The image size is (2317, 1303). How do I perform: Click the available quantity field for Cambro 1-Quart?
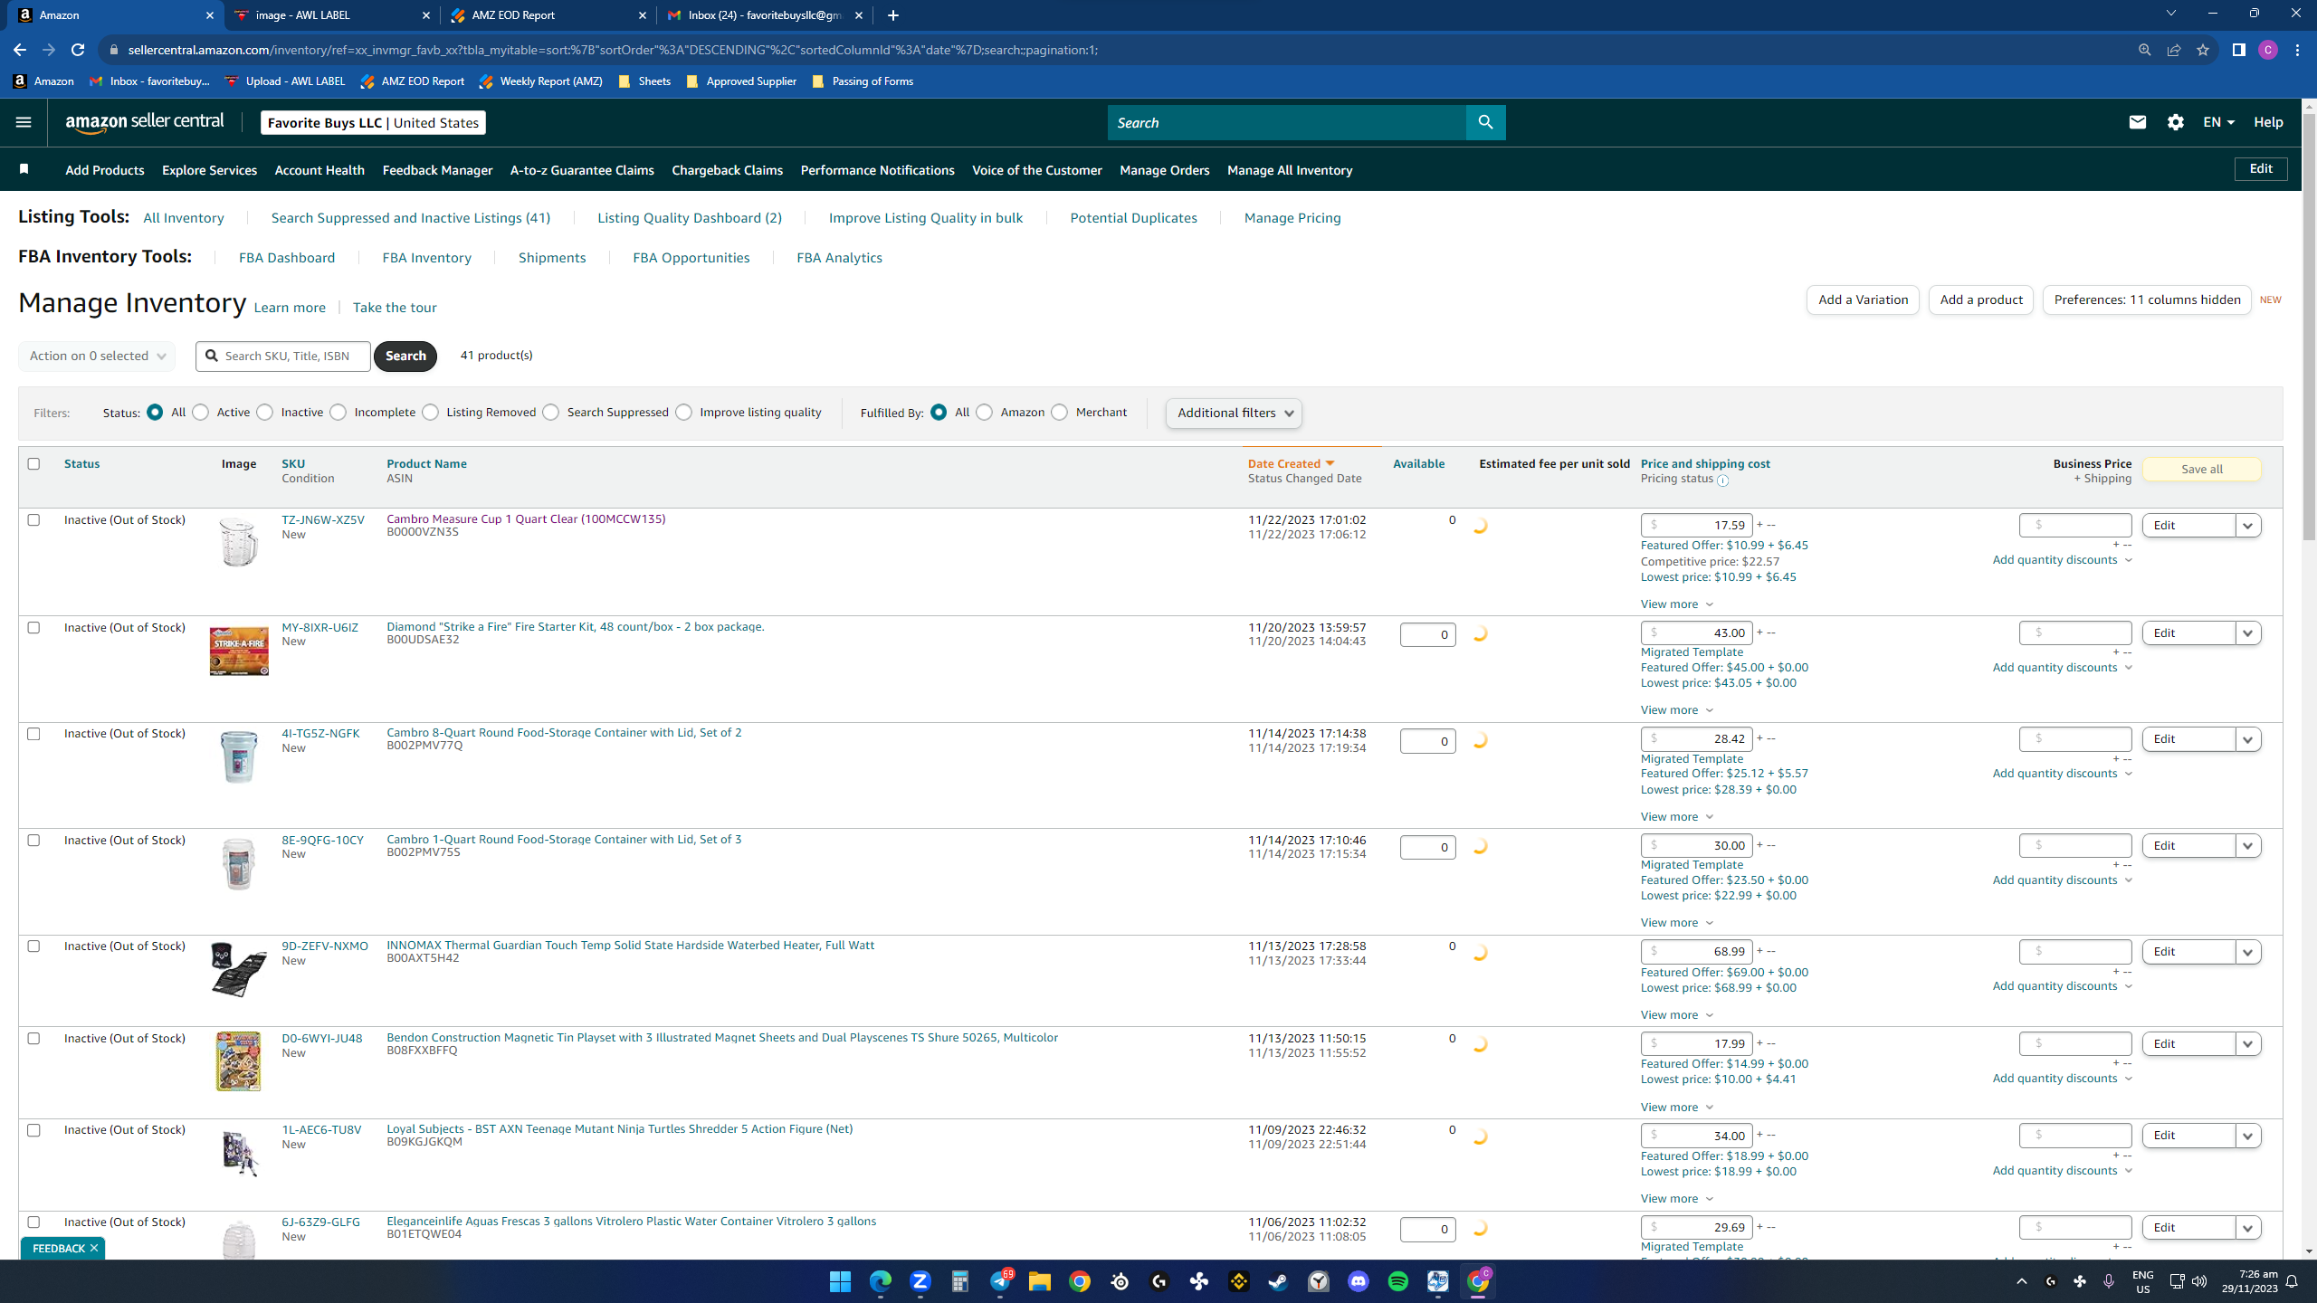[x=1427, y=847]
